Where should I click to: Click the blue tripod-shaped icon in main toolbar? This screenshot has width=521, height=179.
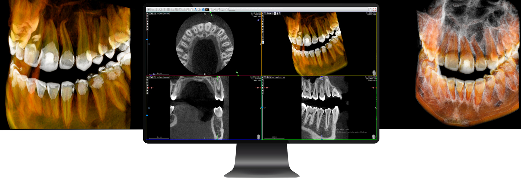196,10
